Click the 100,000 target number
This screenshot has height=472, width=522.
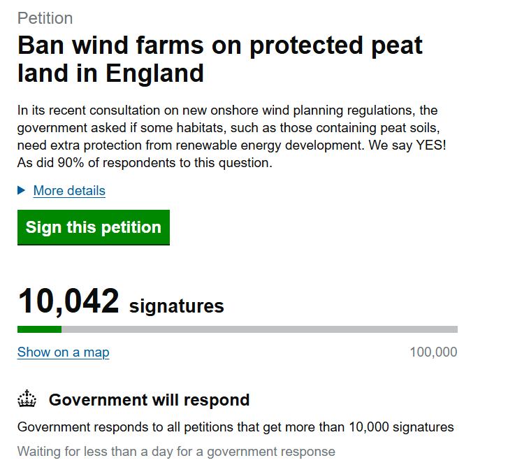point(433,352)
